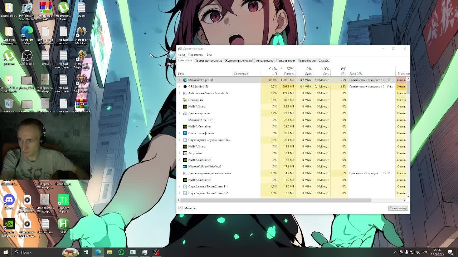Open the Параметры menu

(x=196, y=55)
